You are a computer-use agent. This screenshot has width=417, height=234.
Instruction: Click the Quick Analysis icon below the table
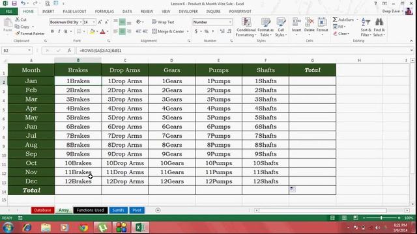point(293,189)
